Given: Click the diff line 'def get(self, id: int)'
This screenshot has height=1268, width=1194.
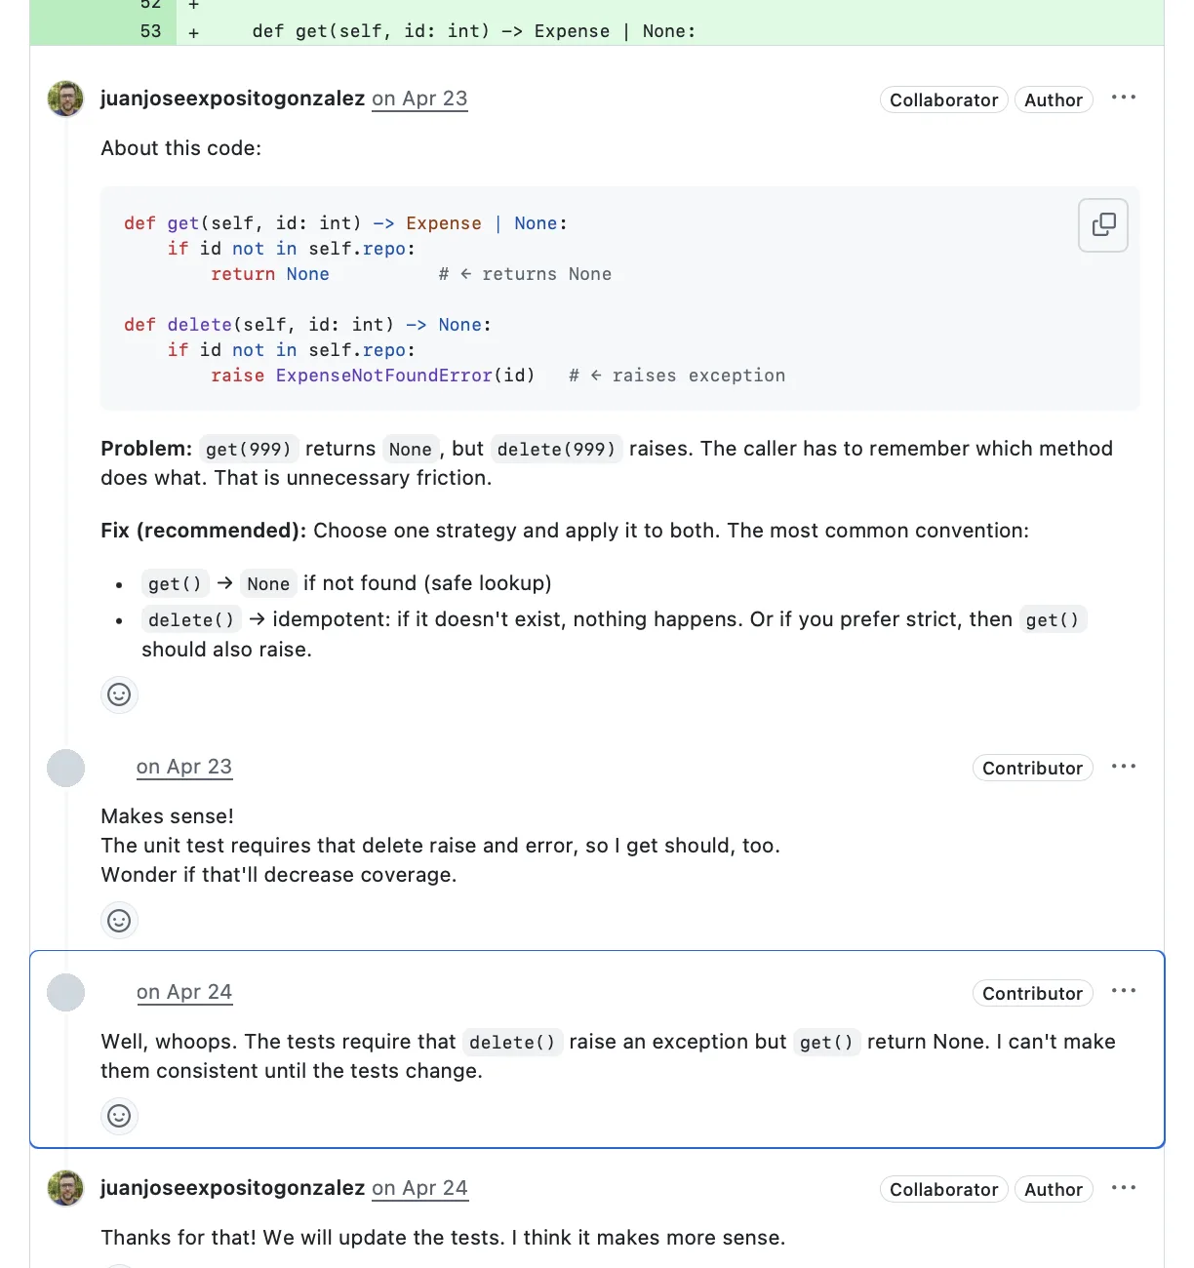Looking at the screenshot, I should tap(474, 31).
